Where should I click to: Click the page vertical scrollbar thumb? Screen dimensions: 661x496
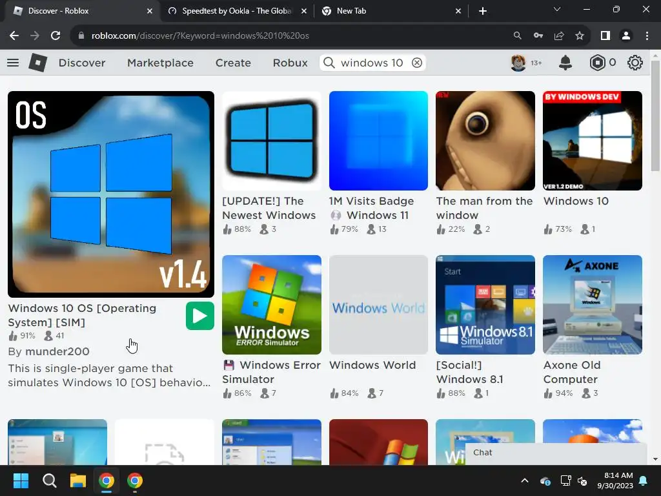click(x=655, y=116)
